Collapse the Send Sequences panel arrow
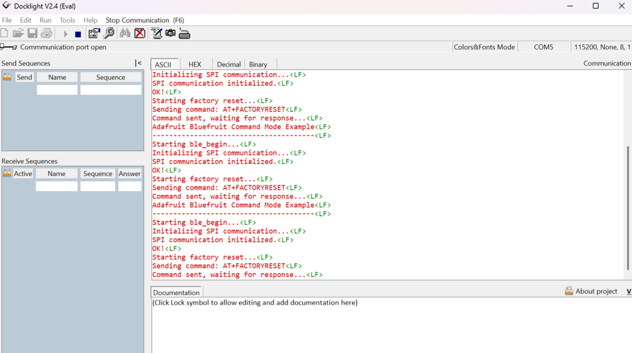 tap(139, 63)
